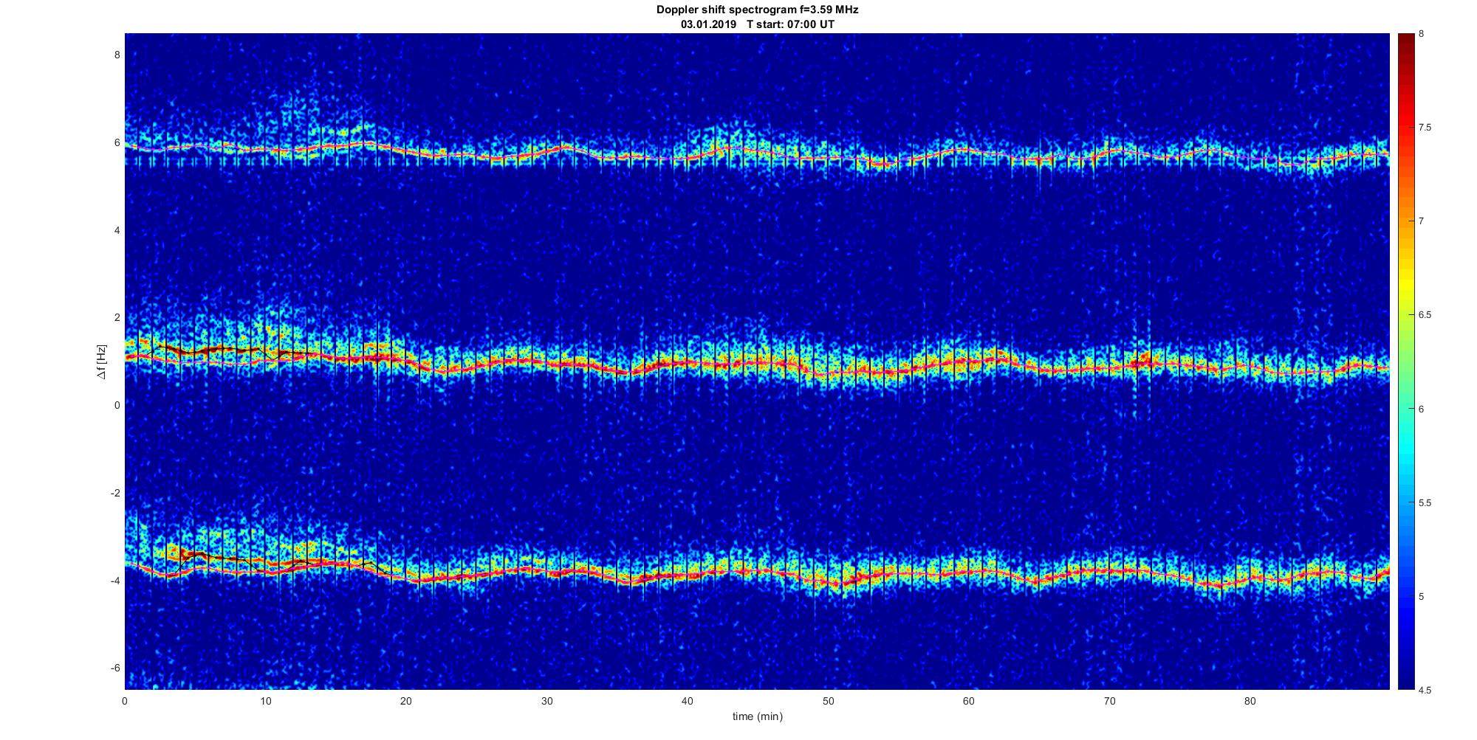Click the colorbar tick label '7'
This screenshot has width=1477, height=740.
pos(1422,221)
